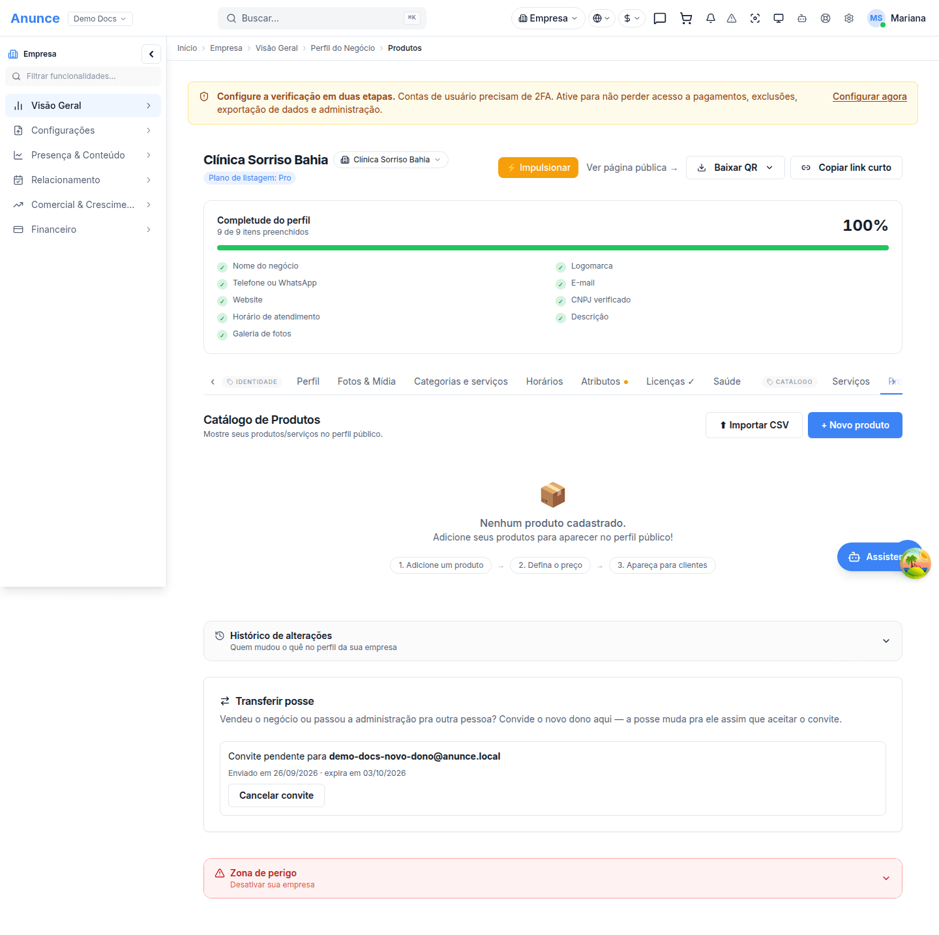Click Perfil do Negócio breadcrumb
Image resolution: width=939 pixels, height=935 pixels.
pyautogui.click(x=343, y=48)
